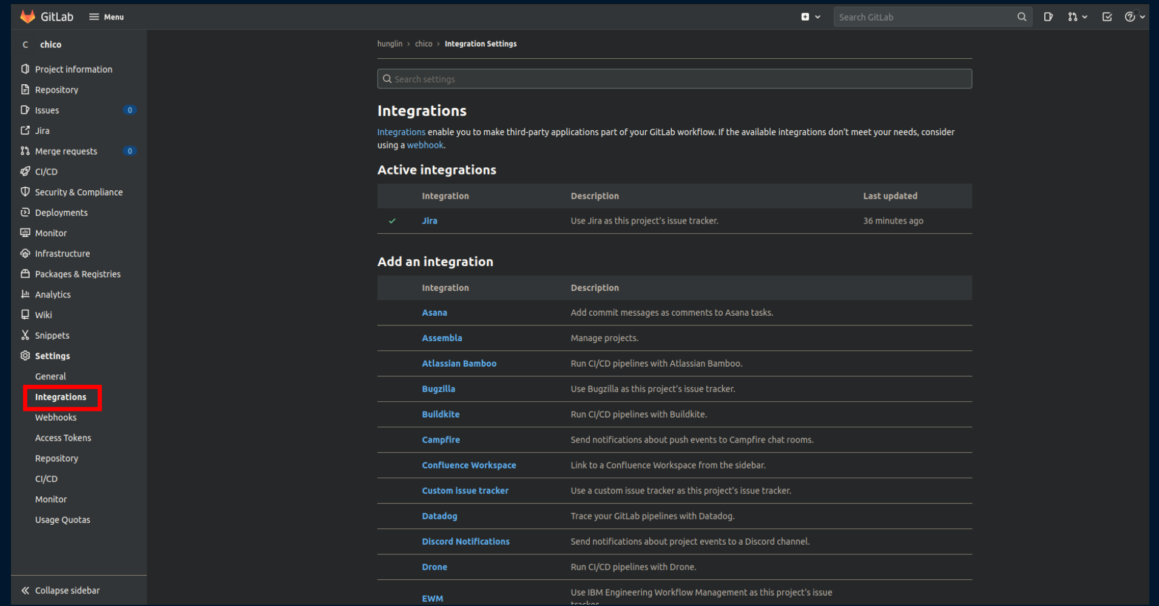Screen dimensions: 1159x606
Task: Open the Issues icon in top bar
Action: click(1048, 17)
